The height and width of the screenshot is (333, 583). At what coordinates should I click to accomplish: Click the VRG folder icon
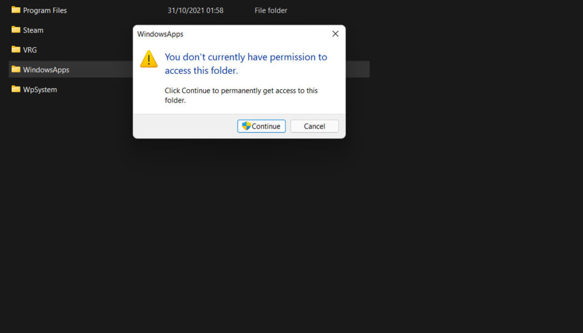tap(16, 49)
